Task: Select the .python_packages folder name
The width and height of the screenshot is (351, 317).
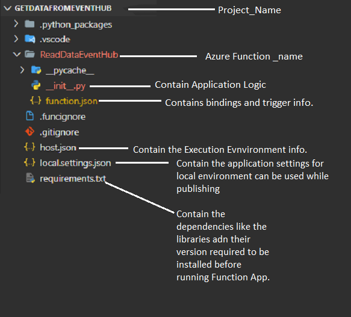Action: 76,25
